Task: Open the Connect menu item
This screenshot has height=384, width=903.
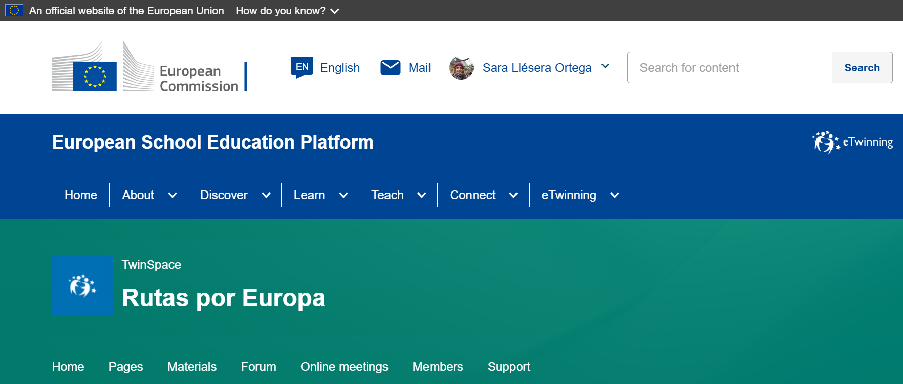Action: [472, 195]
